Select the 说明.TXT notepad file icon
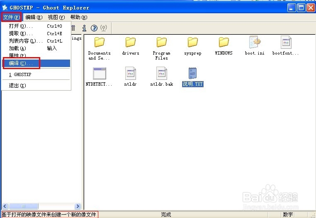The width and height of the screenshot is (316, 218). (192, 73)
